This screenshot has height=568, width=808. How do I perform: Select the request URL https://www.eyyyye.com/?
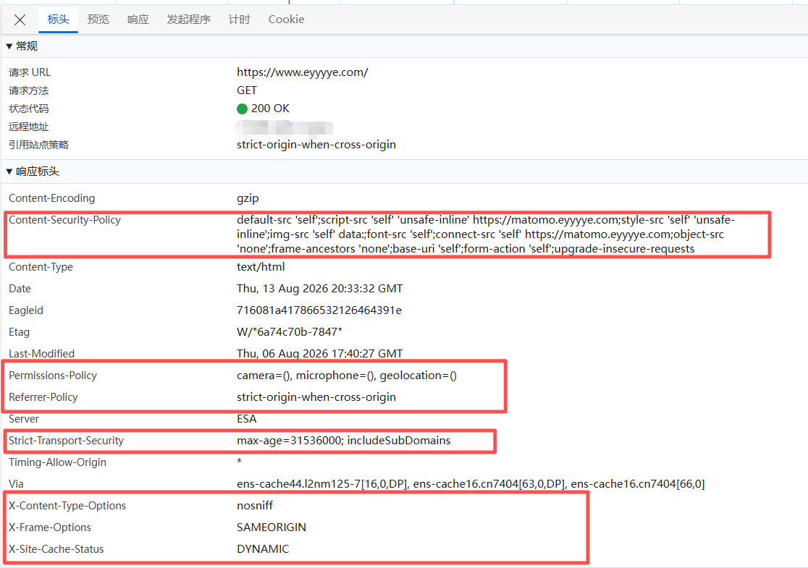click(x=302, y=72)
